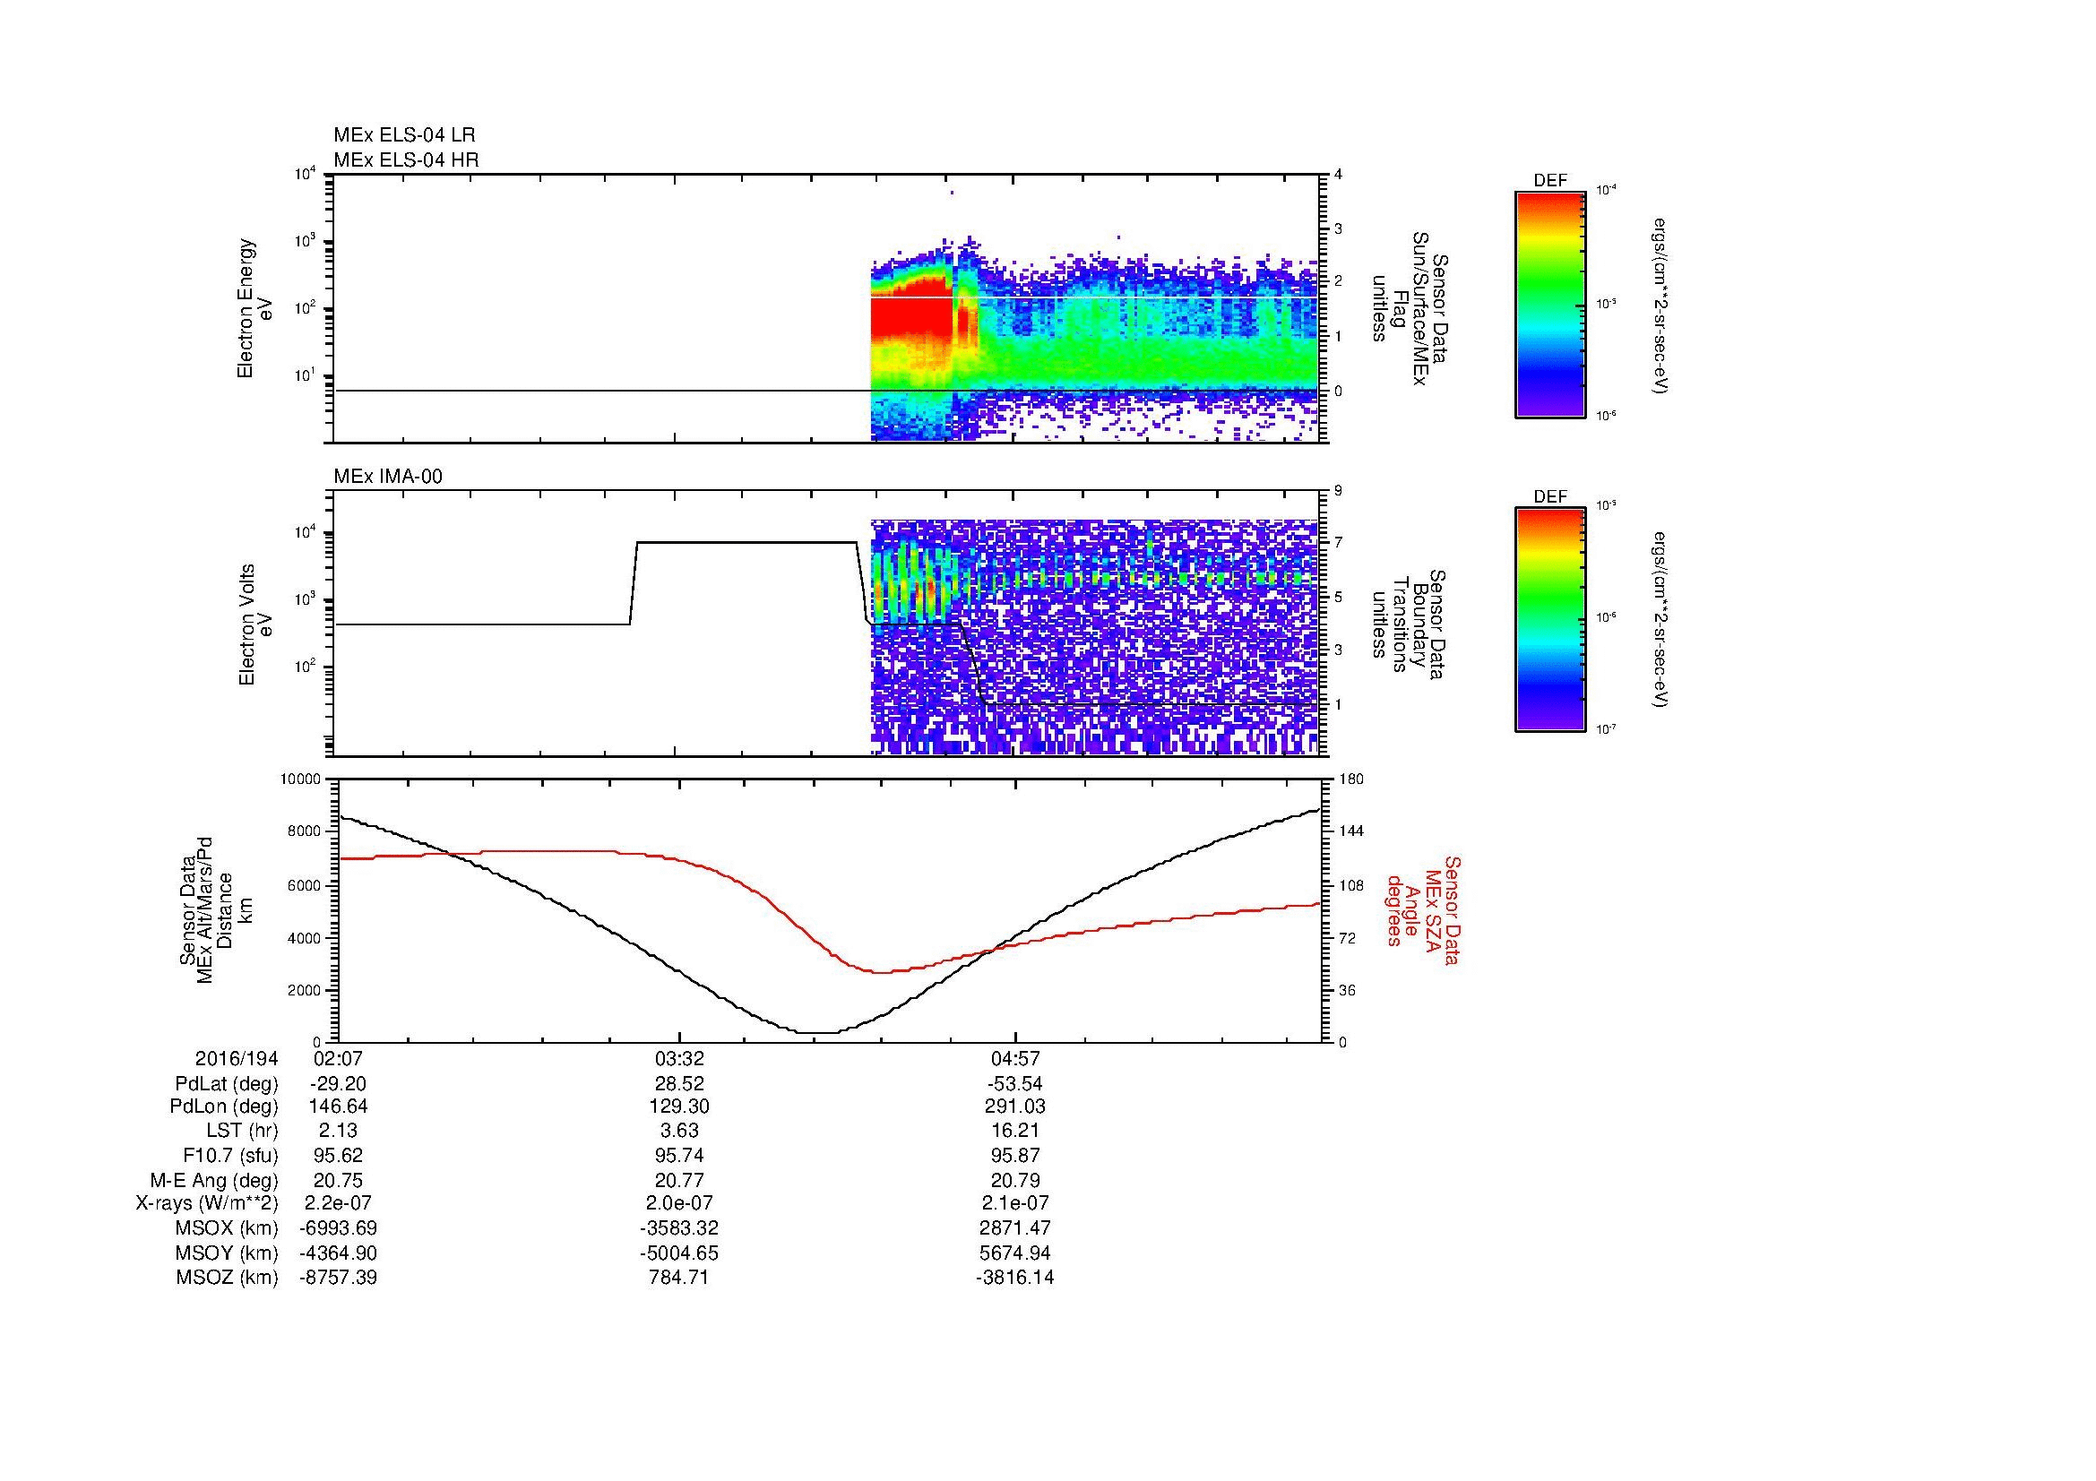Click the 'MEx ELS-04 HR' plot title
The height and width of the screenshot is (1481, 2096).
406,160
